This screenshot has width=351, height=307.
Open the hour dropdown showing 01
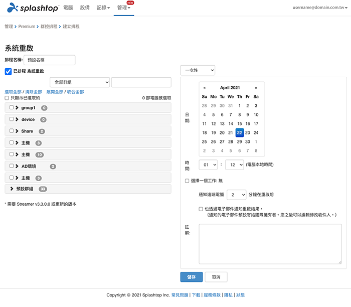pyautogui.click(x=208, y=165)
